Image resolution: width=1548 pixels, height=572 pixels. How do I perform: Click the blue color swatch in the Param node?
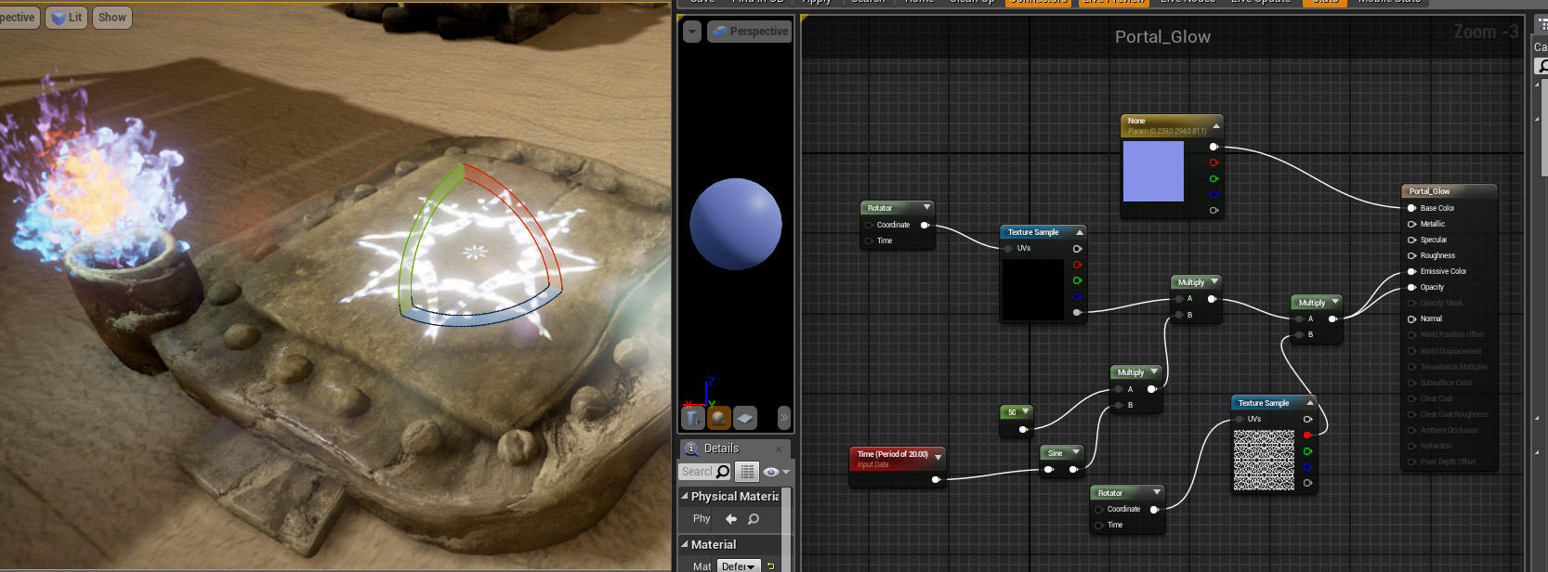coord(1153,172)
